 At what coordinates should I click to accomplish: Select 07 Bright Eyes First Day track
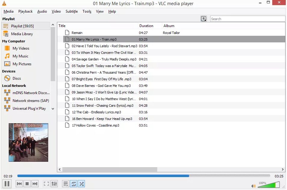[x=171, y=79]
